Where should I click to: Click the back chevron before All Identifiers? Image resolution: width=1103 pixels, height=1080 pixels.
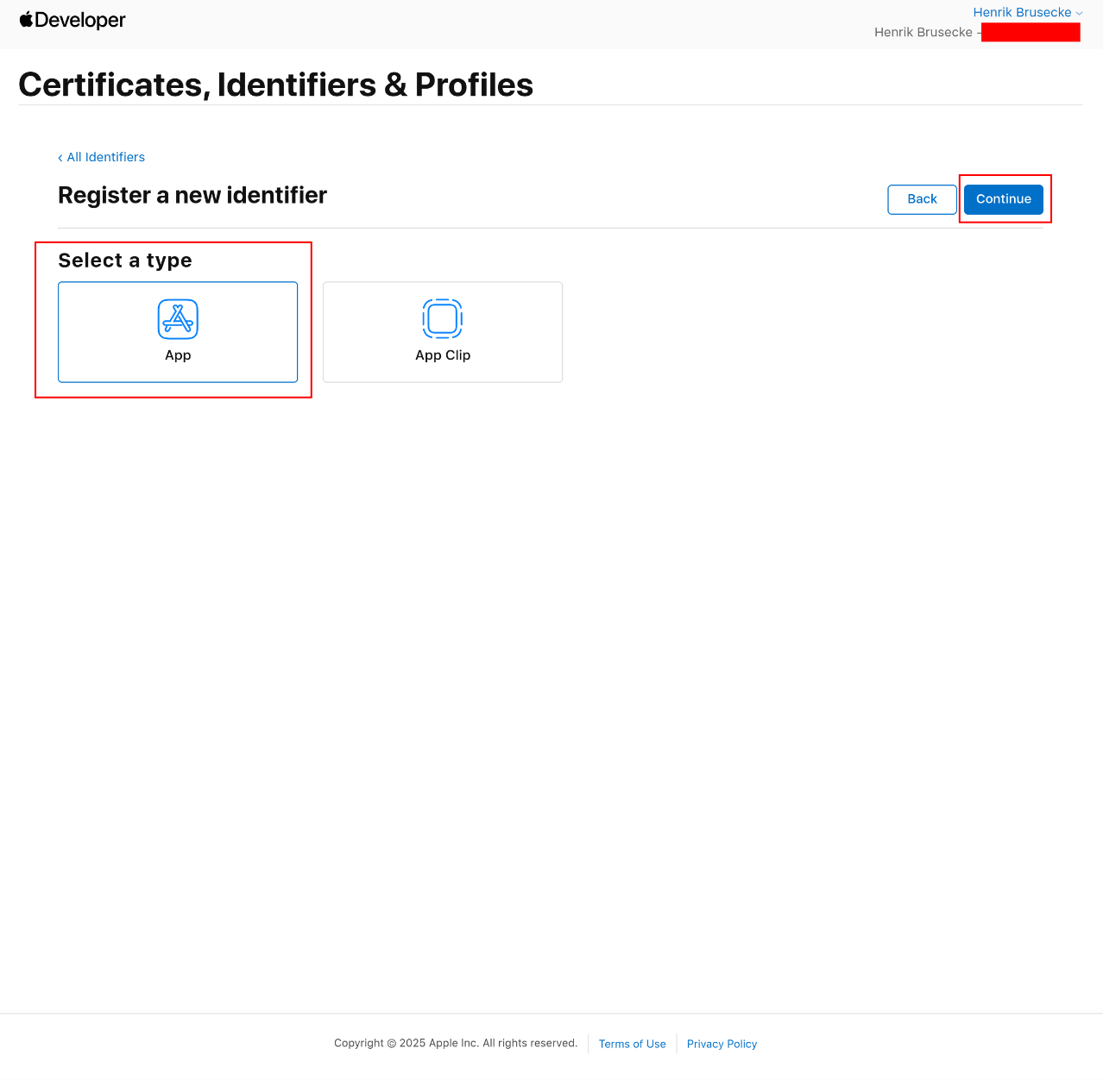[60, 158]
